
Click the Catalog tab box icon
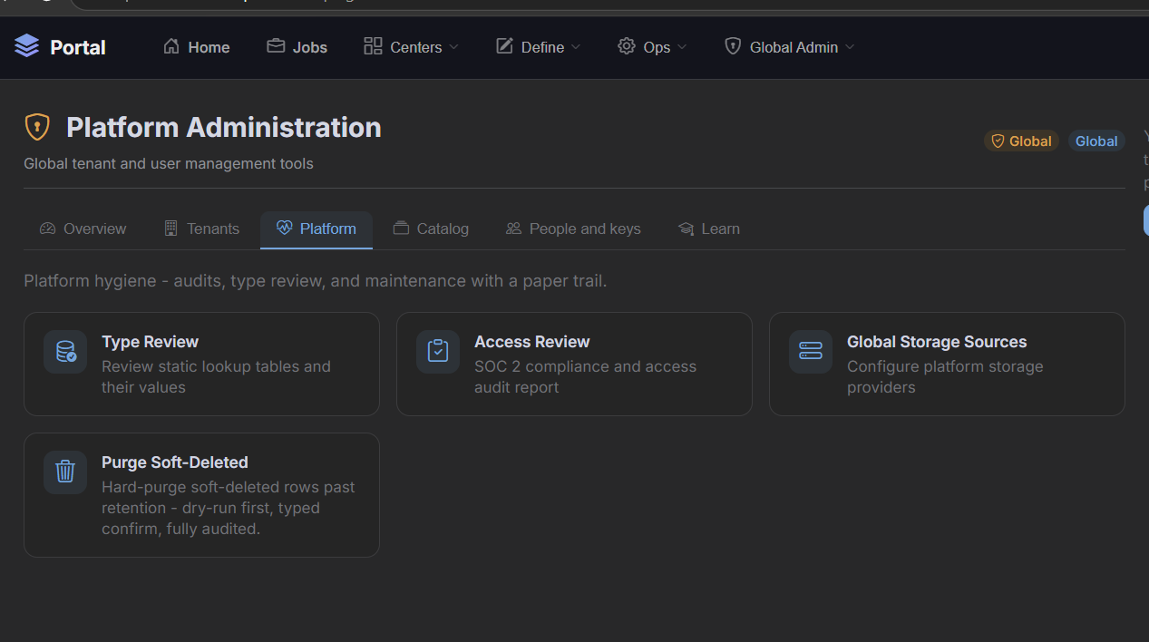coord(401,229)
